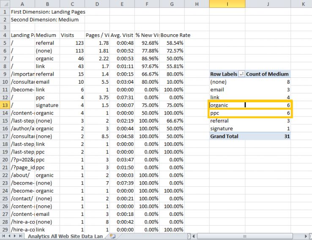Click the previous sheet navigation arrow
The image size is (312, 240).
[9, 236]
